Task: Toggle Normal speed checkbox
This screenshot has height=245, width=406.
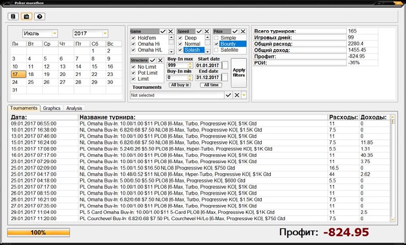Action: (180, 44)
